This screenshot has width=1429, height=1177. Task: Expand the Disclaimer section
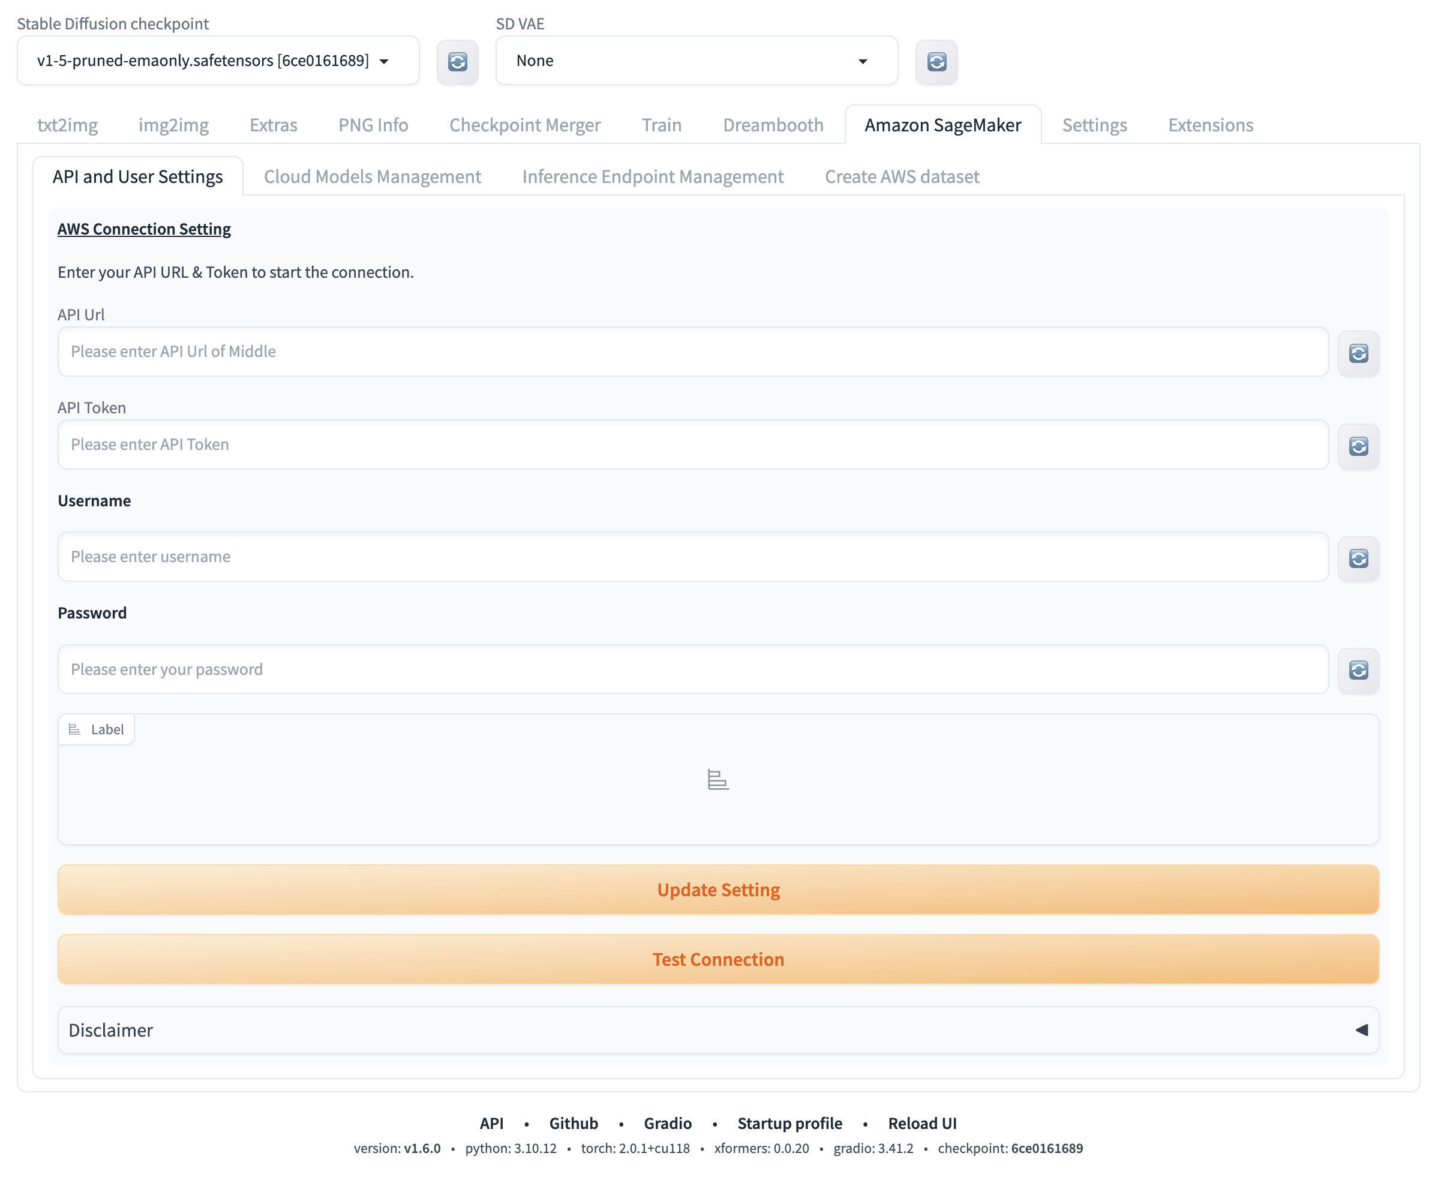click(x=717, y=1029)
